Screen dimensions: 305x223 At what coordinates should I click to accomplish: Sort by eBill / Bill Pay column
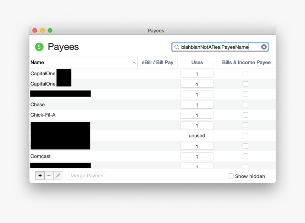(157, 63)
